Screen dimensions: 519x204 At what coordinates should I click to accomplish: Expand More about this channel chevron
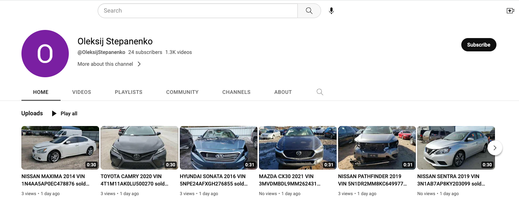tap(139, 64)
